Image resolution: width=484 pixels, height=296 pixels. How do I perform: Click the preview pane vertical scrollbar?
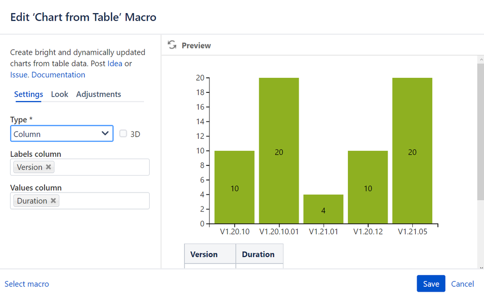[x=480, y=131]
